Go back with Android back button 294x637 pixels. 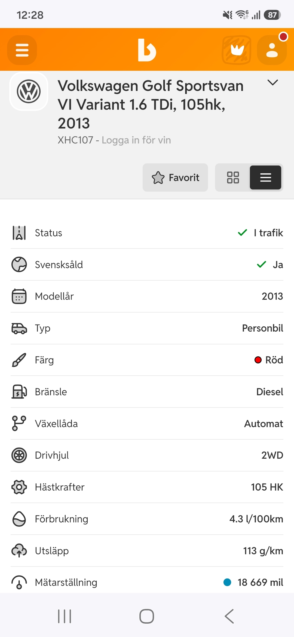coord(229,616)
